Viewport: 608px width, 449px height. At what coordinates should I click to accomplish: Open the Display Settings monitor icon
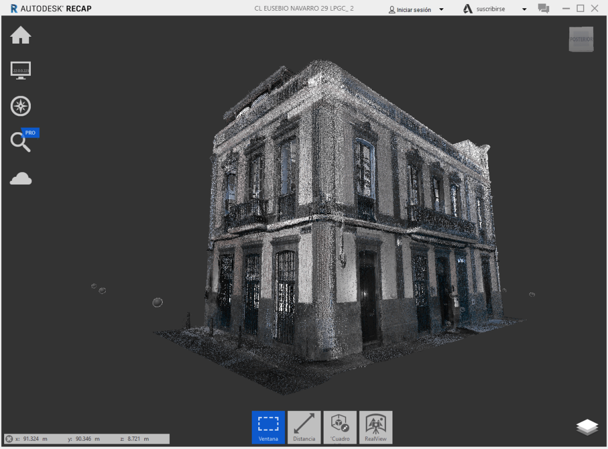pos(21,71)
